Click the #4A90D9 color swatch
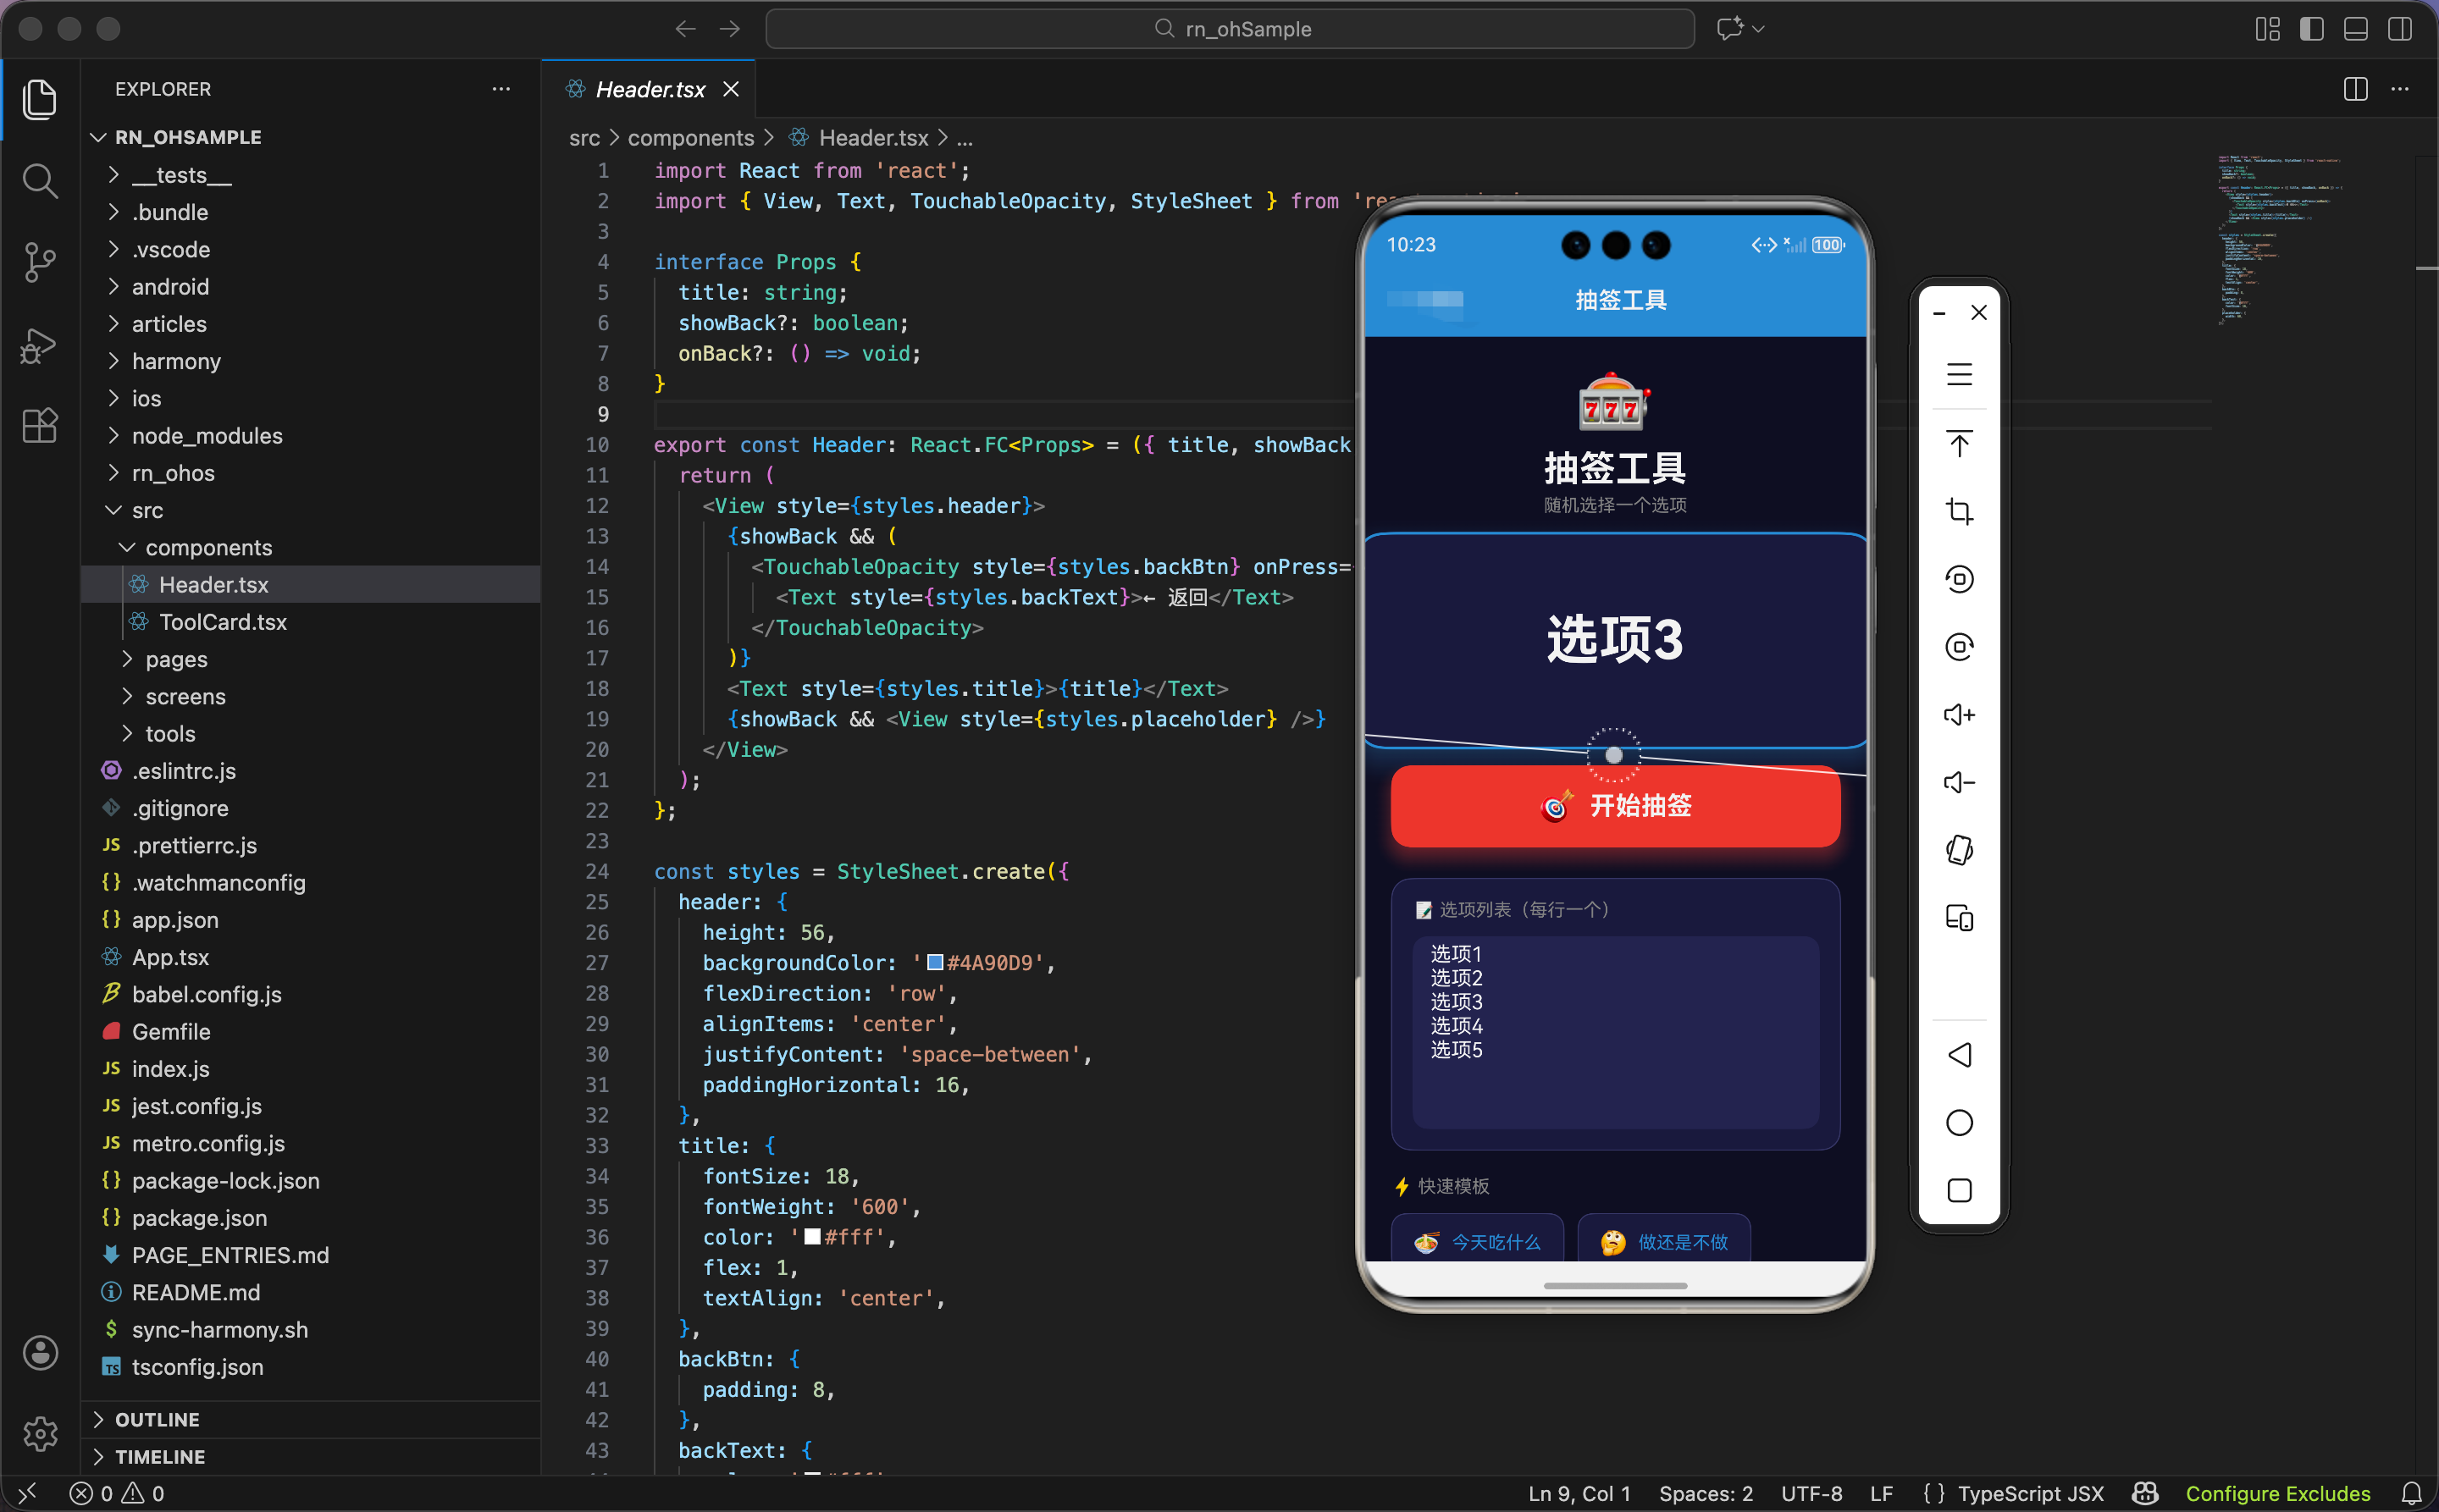The height and width of the screenshot is (1512, 2439). tap(936, 962)
